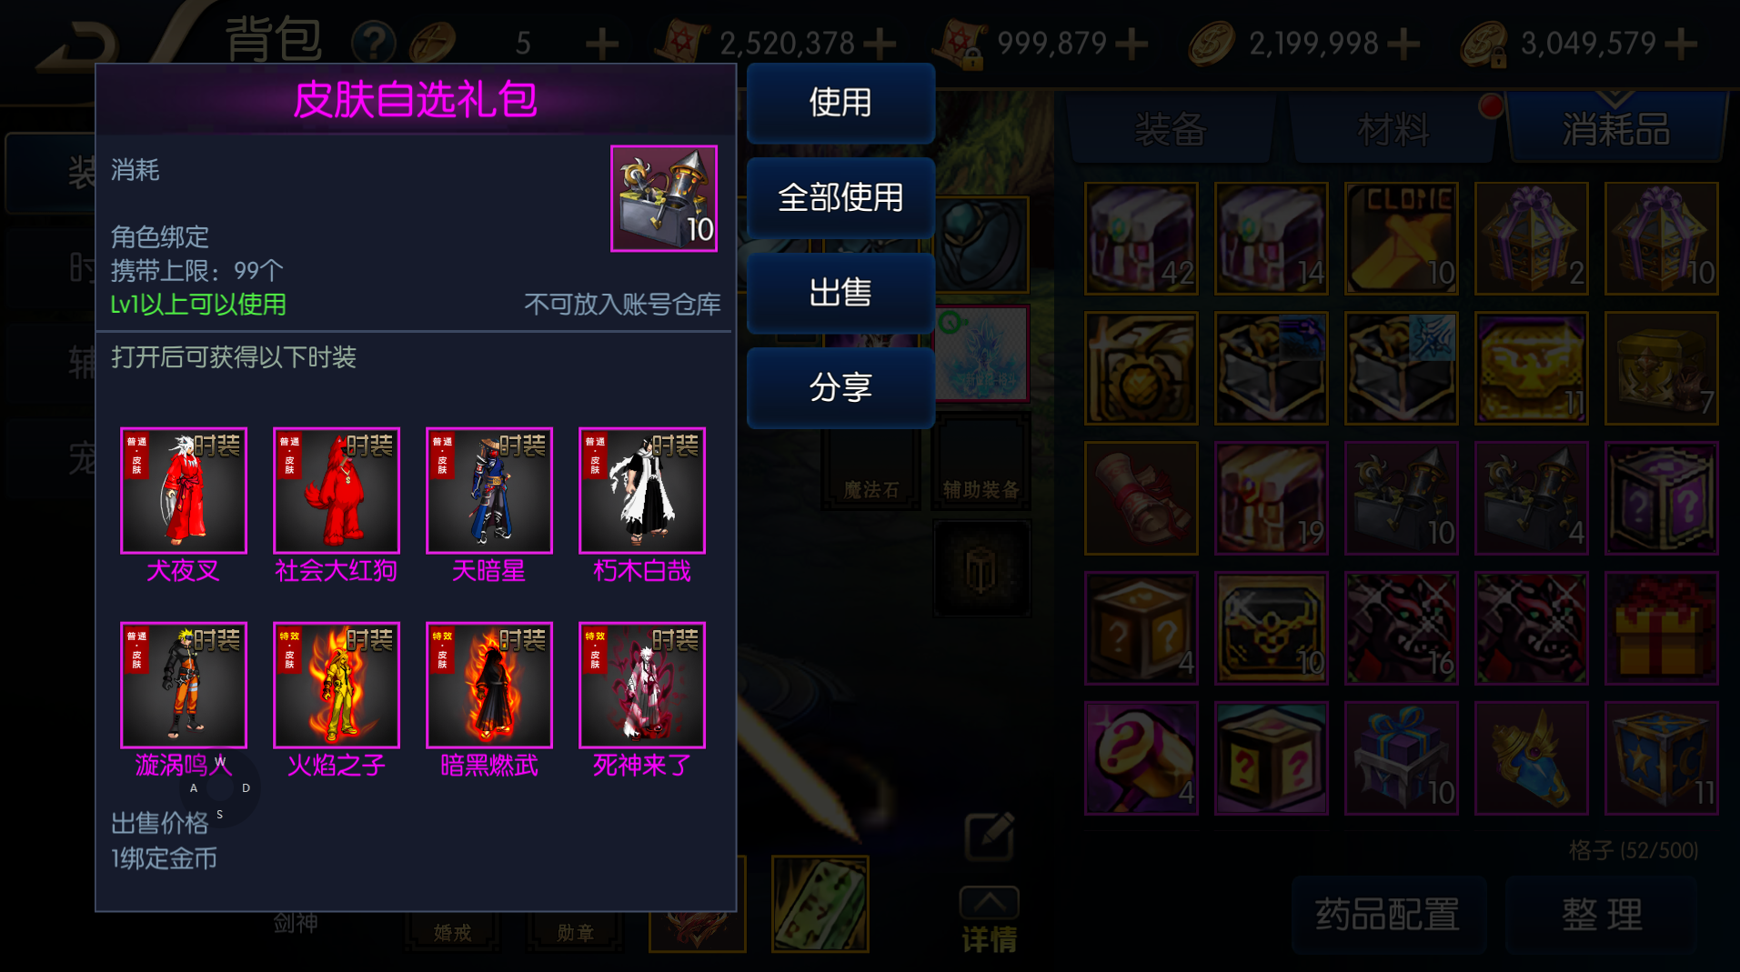Click the edit pencil icon above 详情

click(x=990, y=837)
